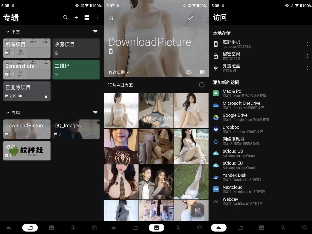
Task: Tap the checkmark icon atop DownloadPicture
Action: click(190, 18)
